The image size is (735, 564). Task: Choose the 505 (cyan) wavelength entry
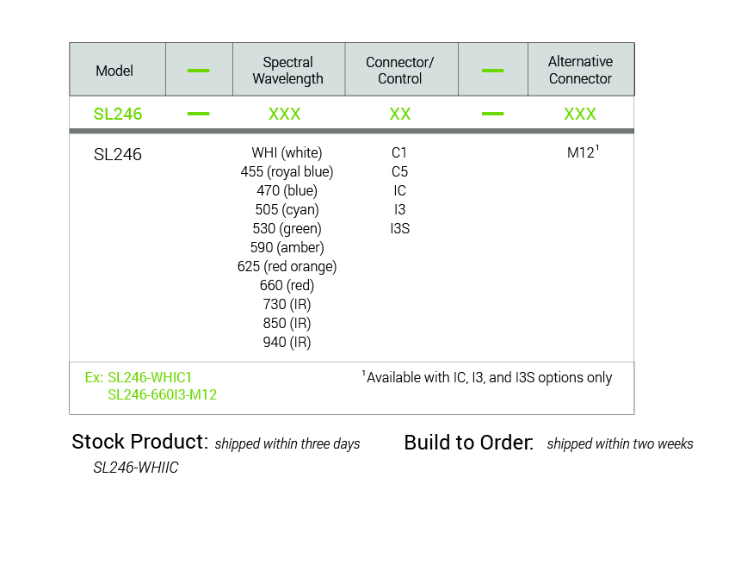(x=287, y=210)
